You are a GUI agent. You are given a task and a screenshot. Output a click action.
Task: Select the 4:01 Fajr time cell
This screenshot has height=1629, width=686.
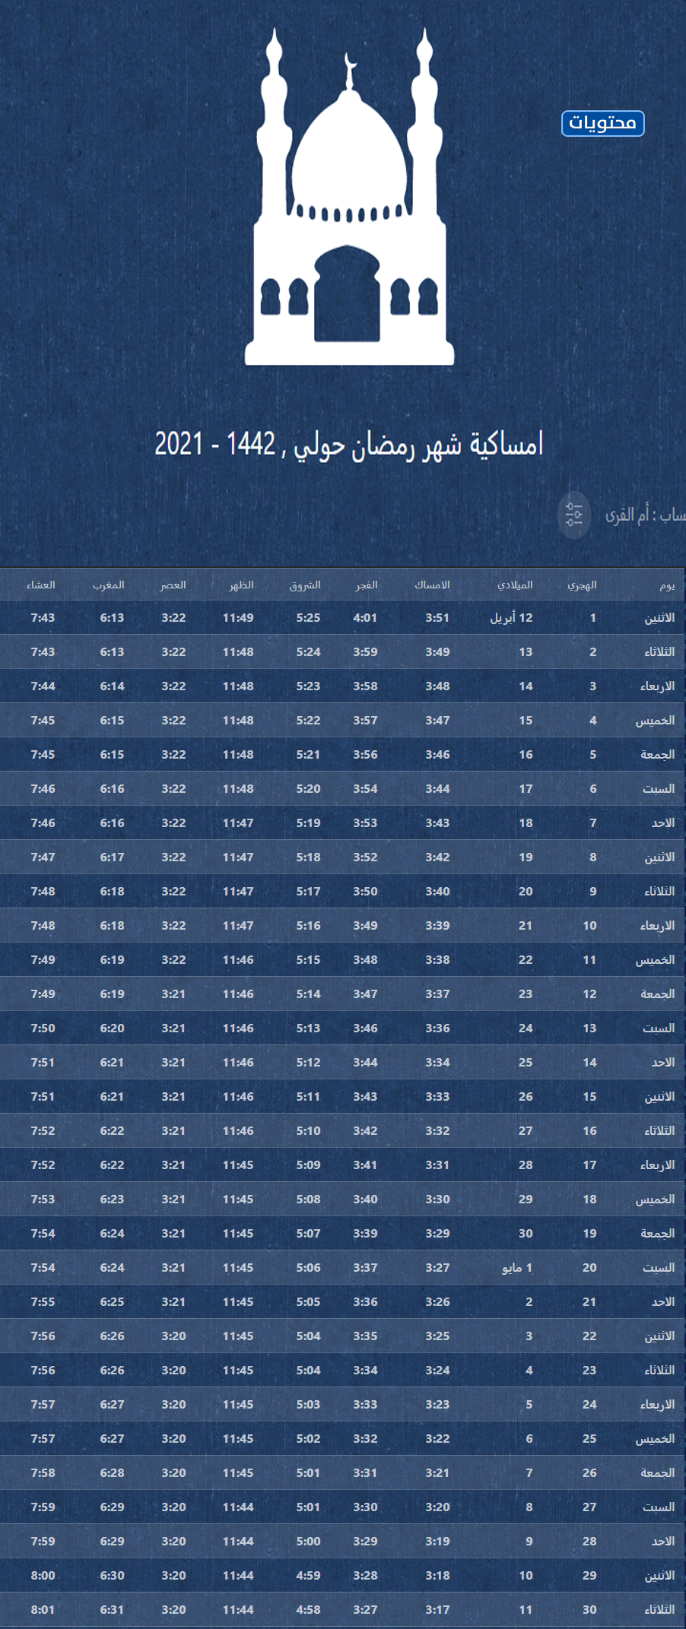point(365,618)
